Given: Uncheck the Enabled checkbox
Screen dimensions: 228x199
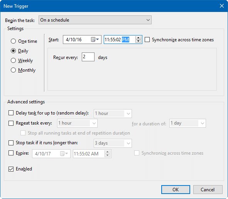Looking at the screenshot, I should tap(11, 169).
